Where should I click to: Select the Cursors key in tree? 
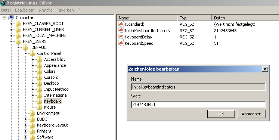(51, 77)
